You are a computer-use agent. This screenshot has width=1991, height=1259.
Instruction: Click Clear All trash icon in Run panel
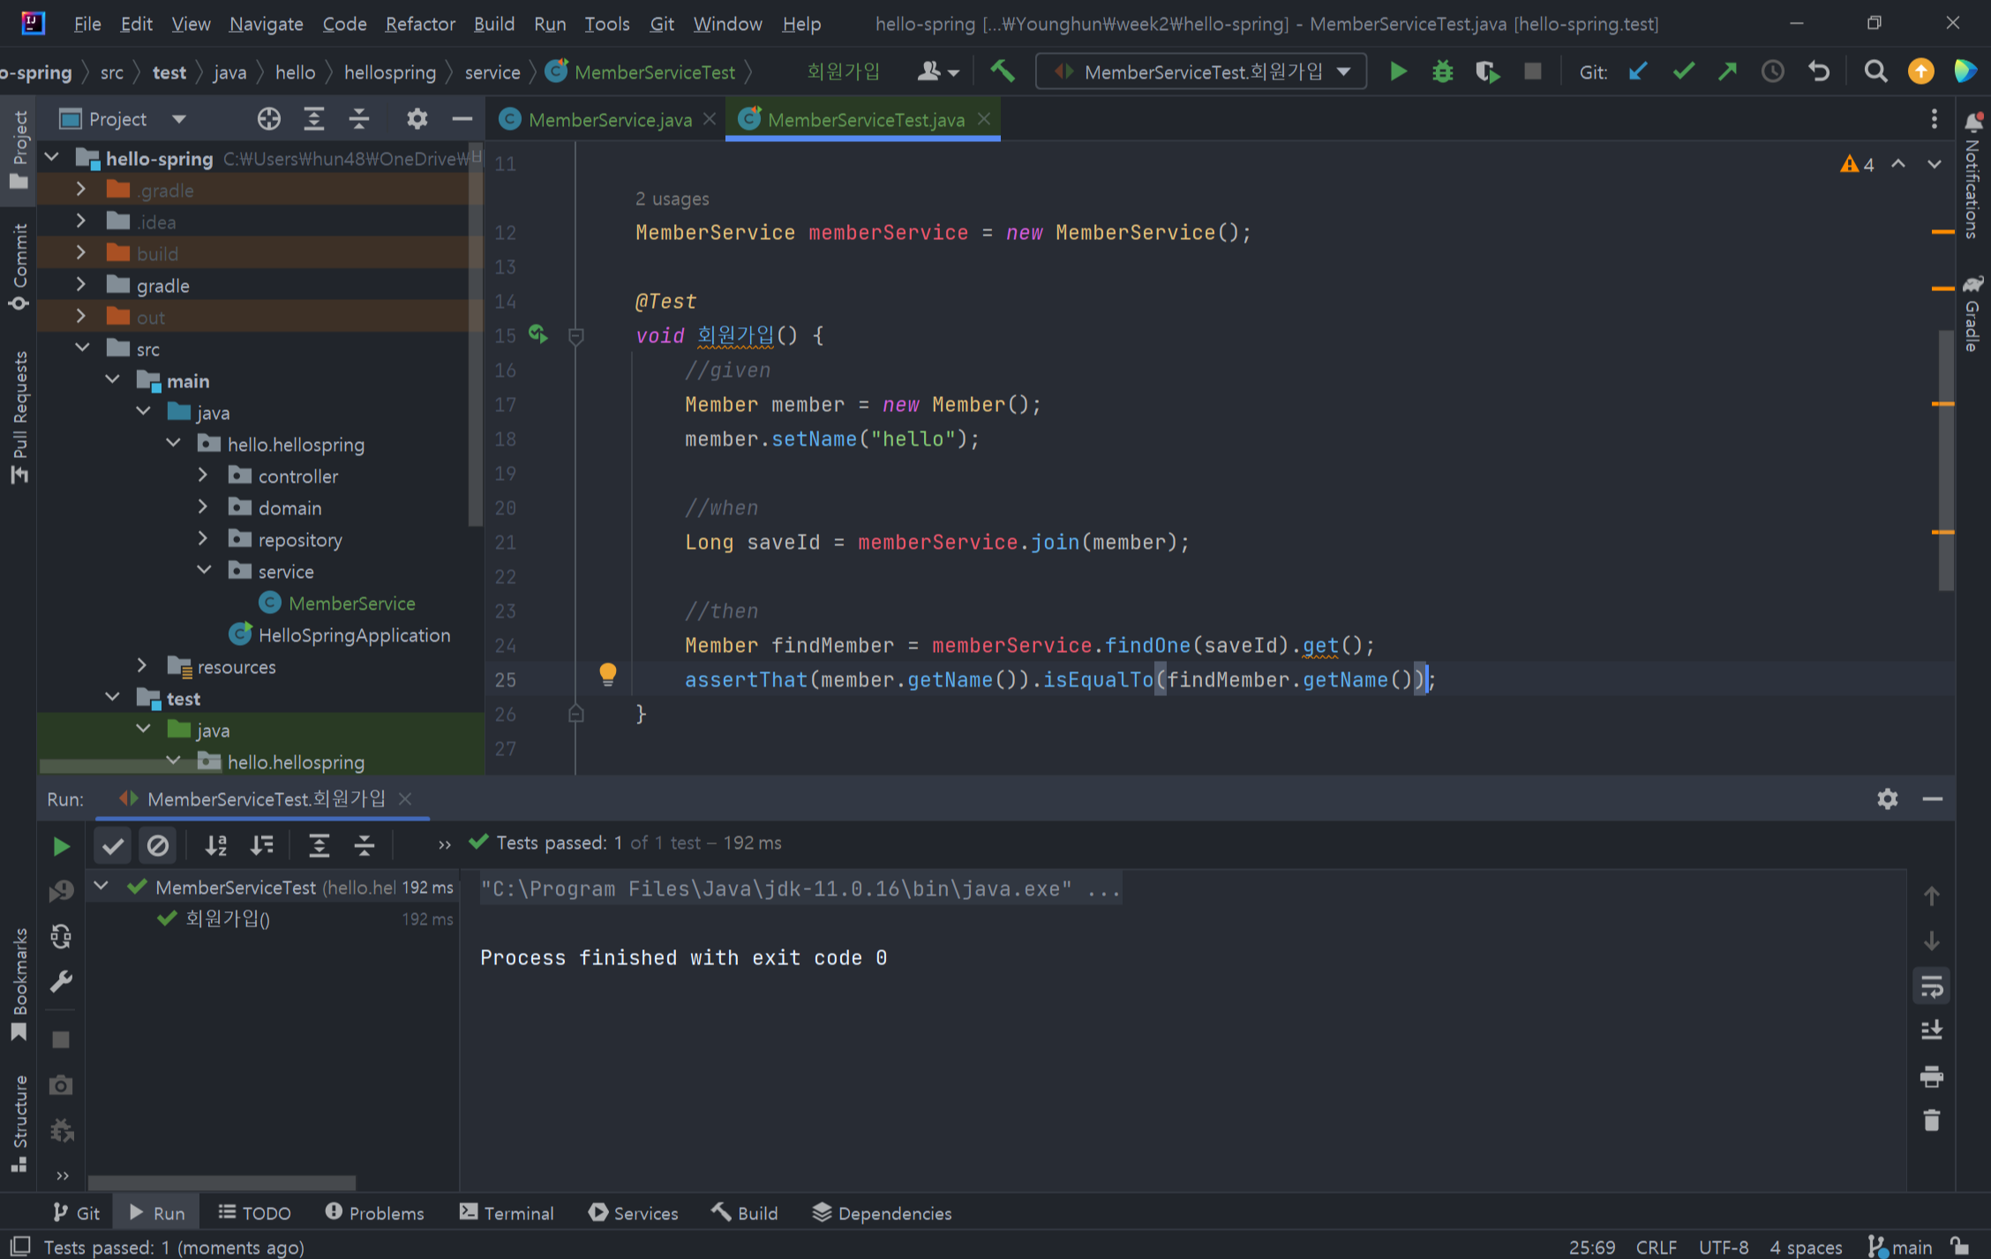tap(1931, 1120)
